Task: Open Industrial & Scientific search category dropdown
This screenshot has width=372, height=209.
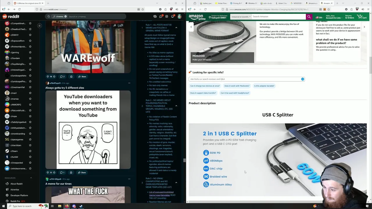Action: pos(241,17)
